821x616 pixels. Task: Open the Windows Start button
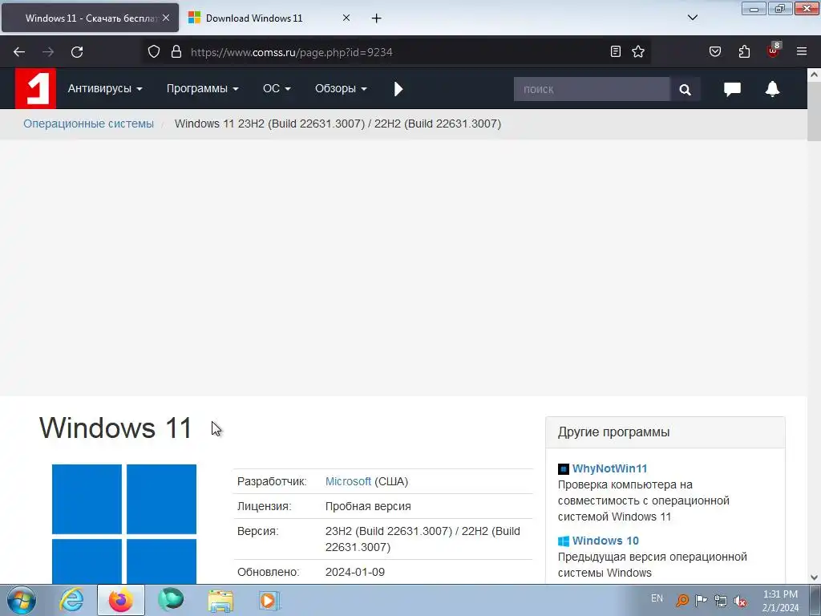pyautogui.click(x=22, y=600)
